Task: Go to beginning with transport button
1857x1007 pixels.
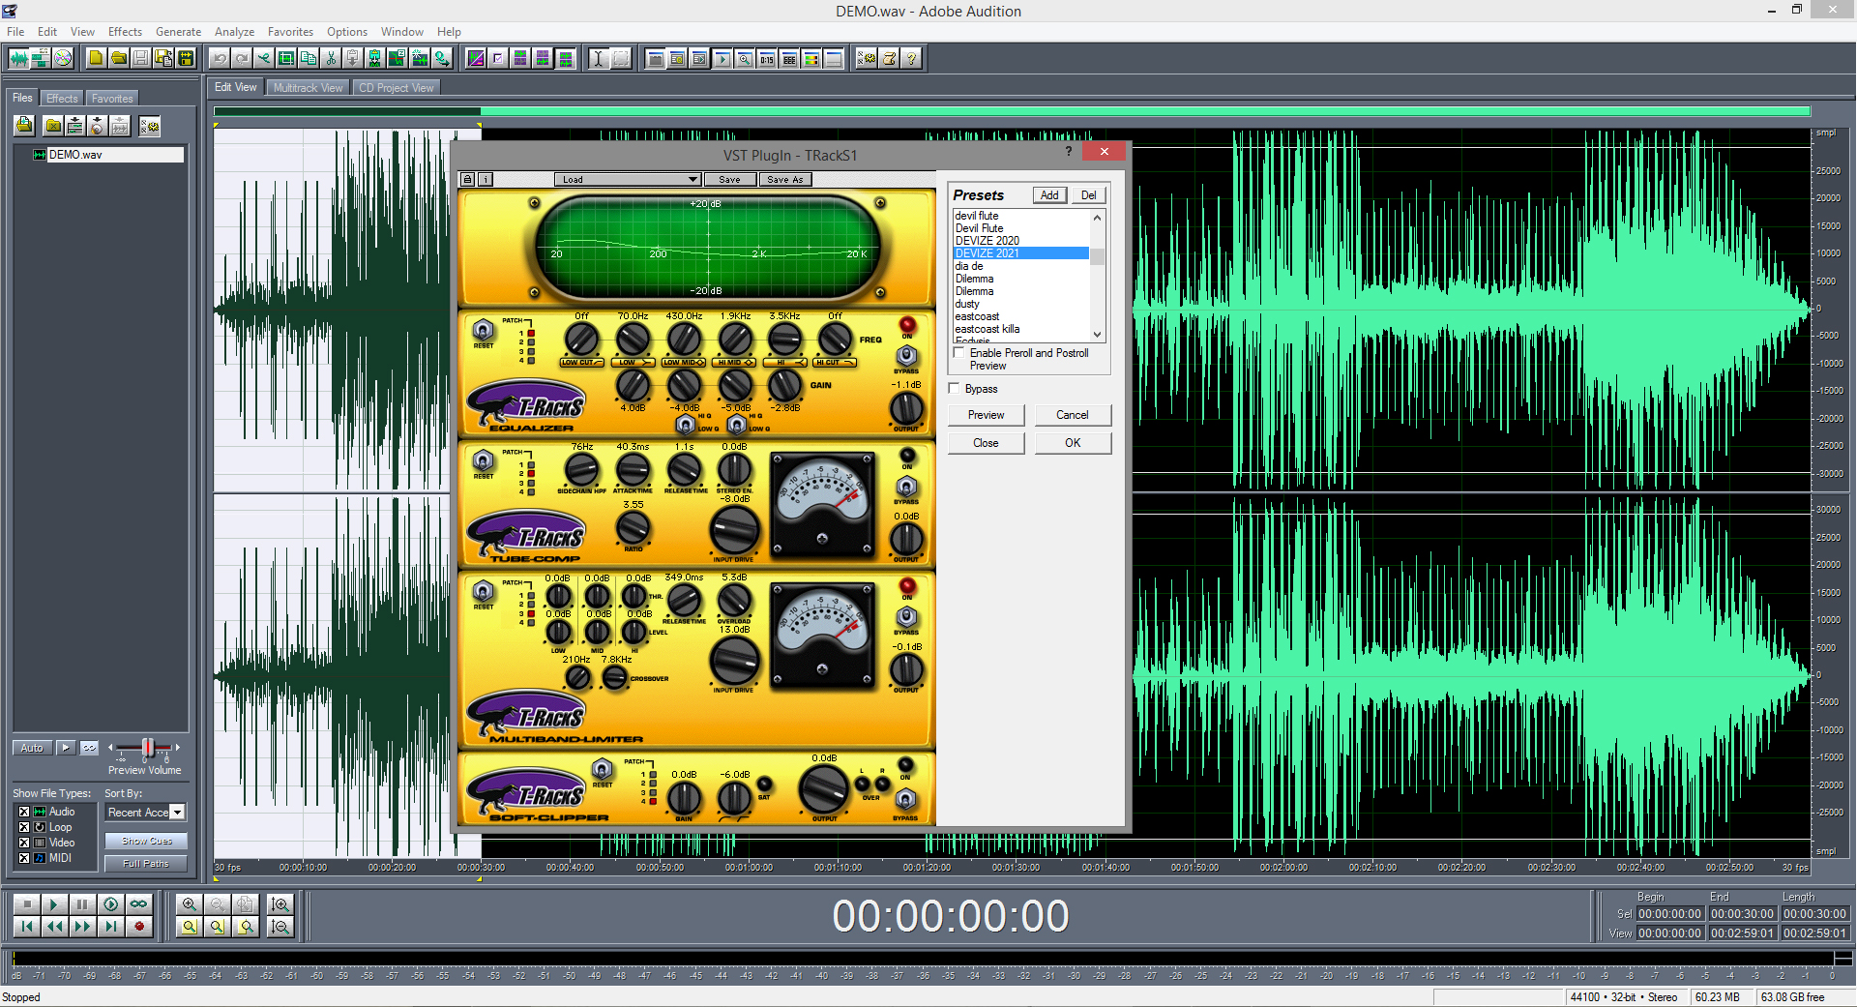Action: pos(26,927)
